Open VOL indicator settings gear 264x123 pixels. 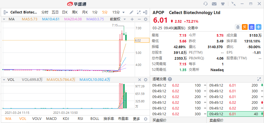click(x=146, y=80)
